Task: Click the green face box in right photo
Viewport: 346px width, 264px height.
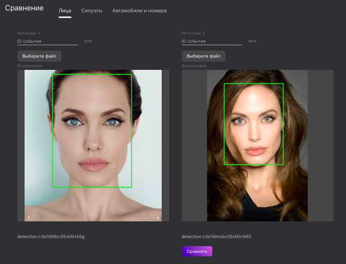Action: coord(254,124)
